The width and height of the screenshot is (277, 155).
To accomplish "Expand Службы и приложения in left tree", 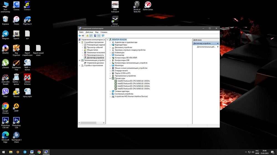I will click(80, 66).
